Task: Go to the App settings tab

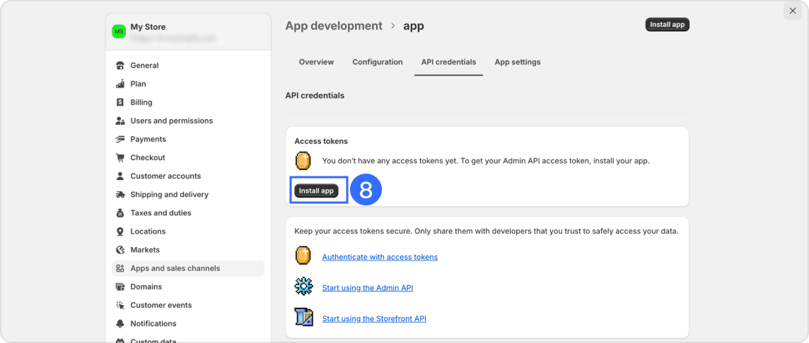Action: click(517, 62)
